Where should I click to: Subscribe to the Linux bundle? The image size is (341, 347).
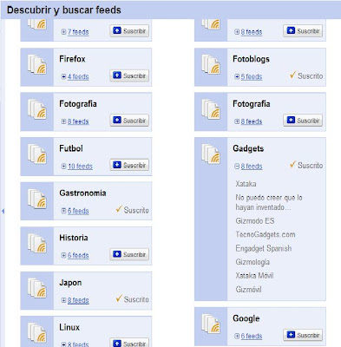coord(129,343)
